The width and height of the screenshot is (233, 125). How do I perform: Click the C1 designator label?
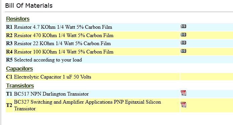(x=9, y=77)
